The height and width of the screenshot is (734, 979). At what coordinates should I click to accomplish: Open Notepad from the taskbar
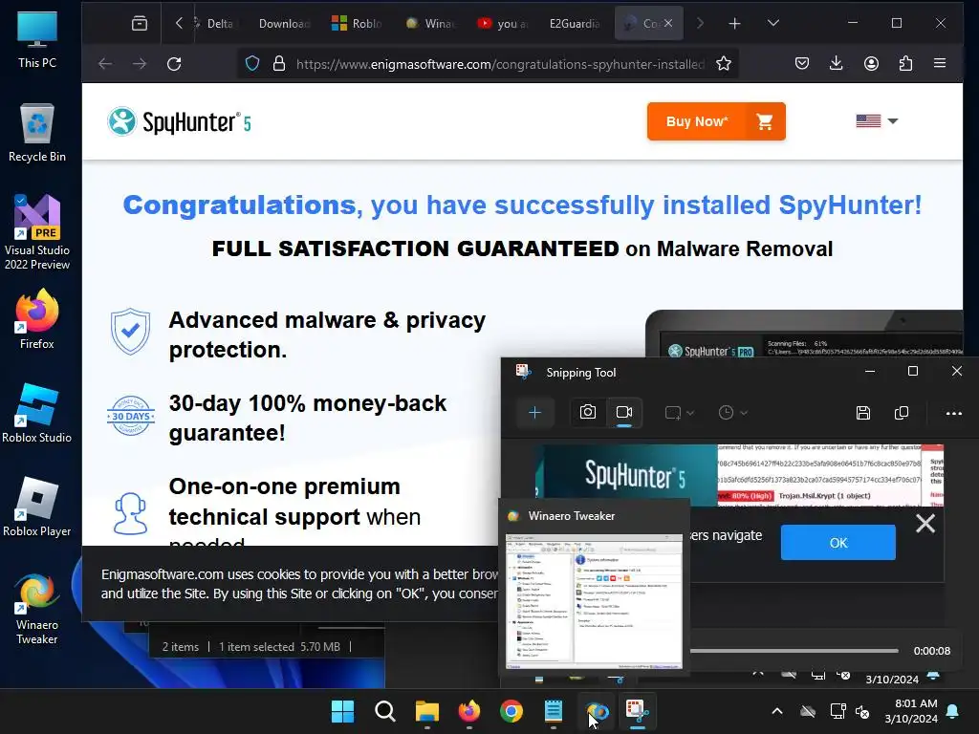tap(554, 711)
